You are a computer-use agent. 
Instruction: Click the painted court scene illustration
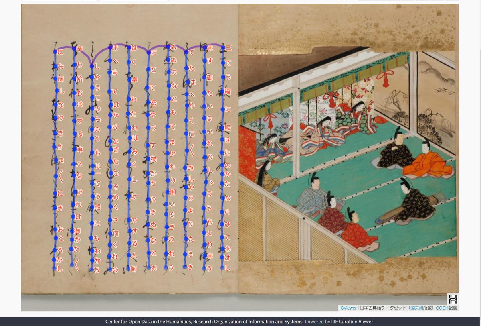click(x=348, y=159)
